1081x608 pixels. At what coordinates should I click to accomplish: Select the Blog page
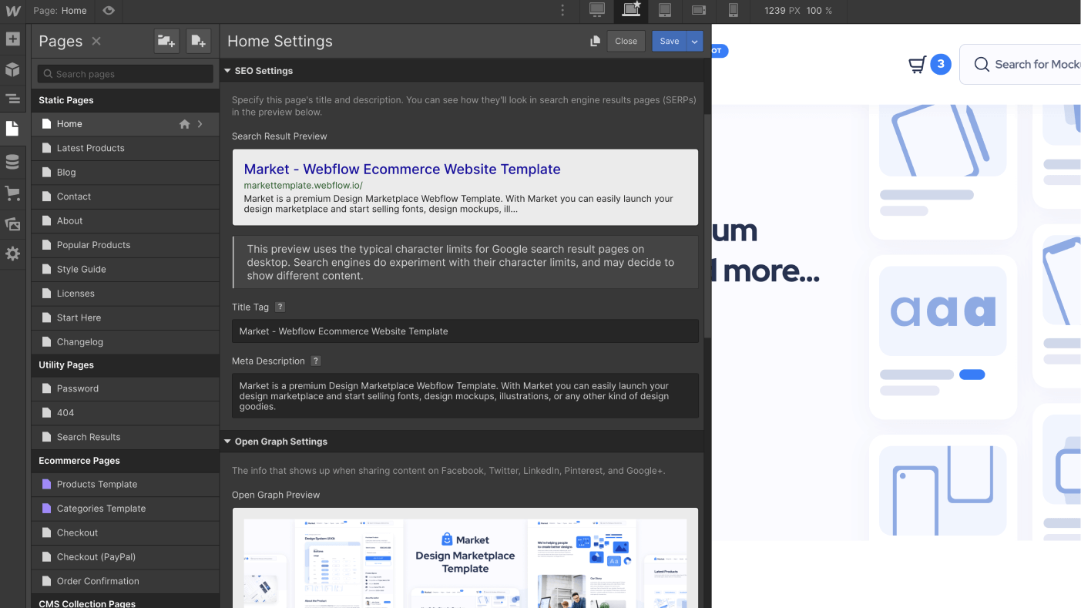[126, 173]
